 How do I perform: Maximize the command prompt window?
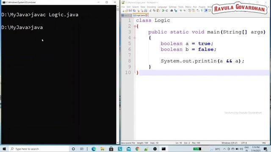pyautogui.click(x=107, y=2)
